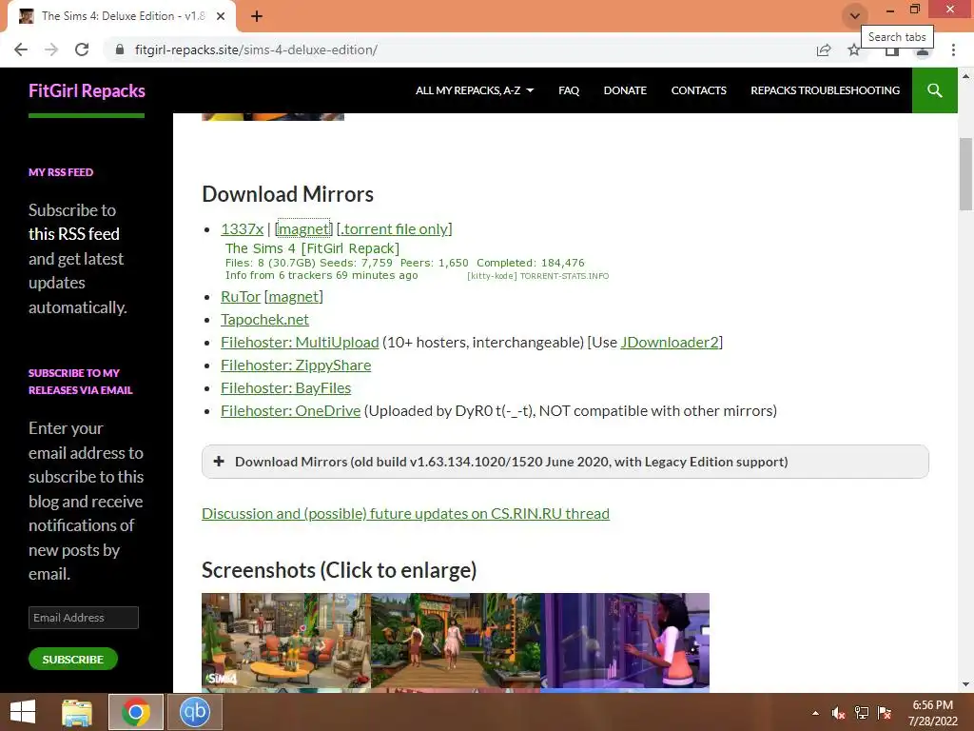
Task: Open Tapochek.net link
Action: (264, 320)
